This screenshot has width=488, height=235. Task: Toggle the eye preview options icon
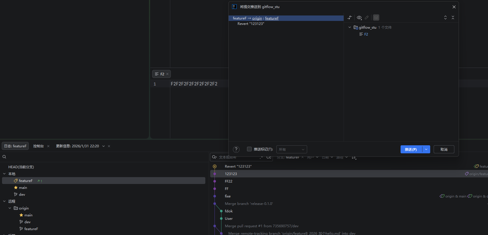(359, 17)
